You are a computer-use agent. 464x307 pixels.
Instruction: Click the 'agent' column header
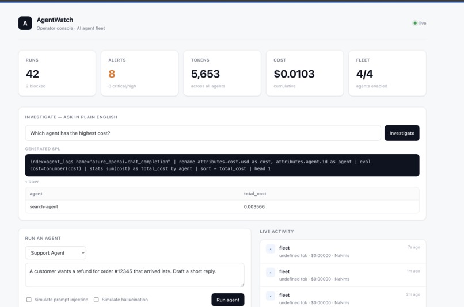click(36, 194)
